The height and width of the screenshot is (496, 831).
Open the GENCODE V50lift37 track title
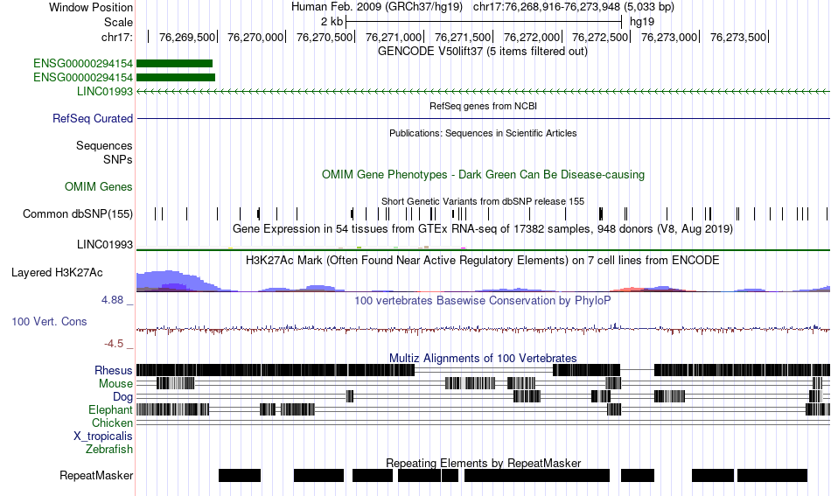tap(482, 52)
